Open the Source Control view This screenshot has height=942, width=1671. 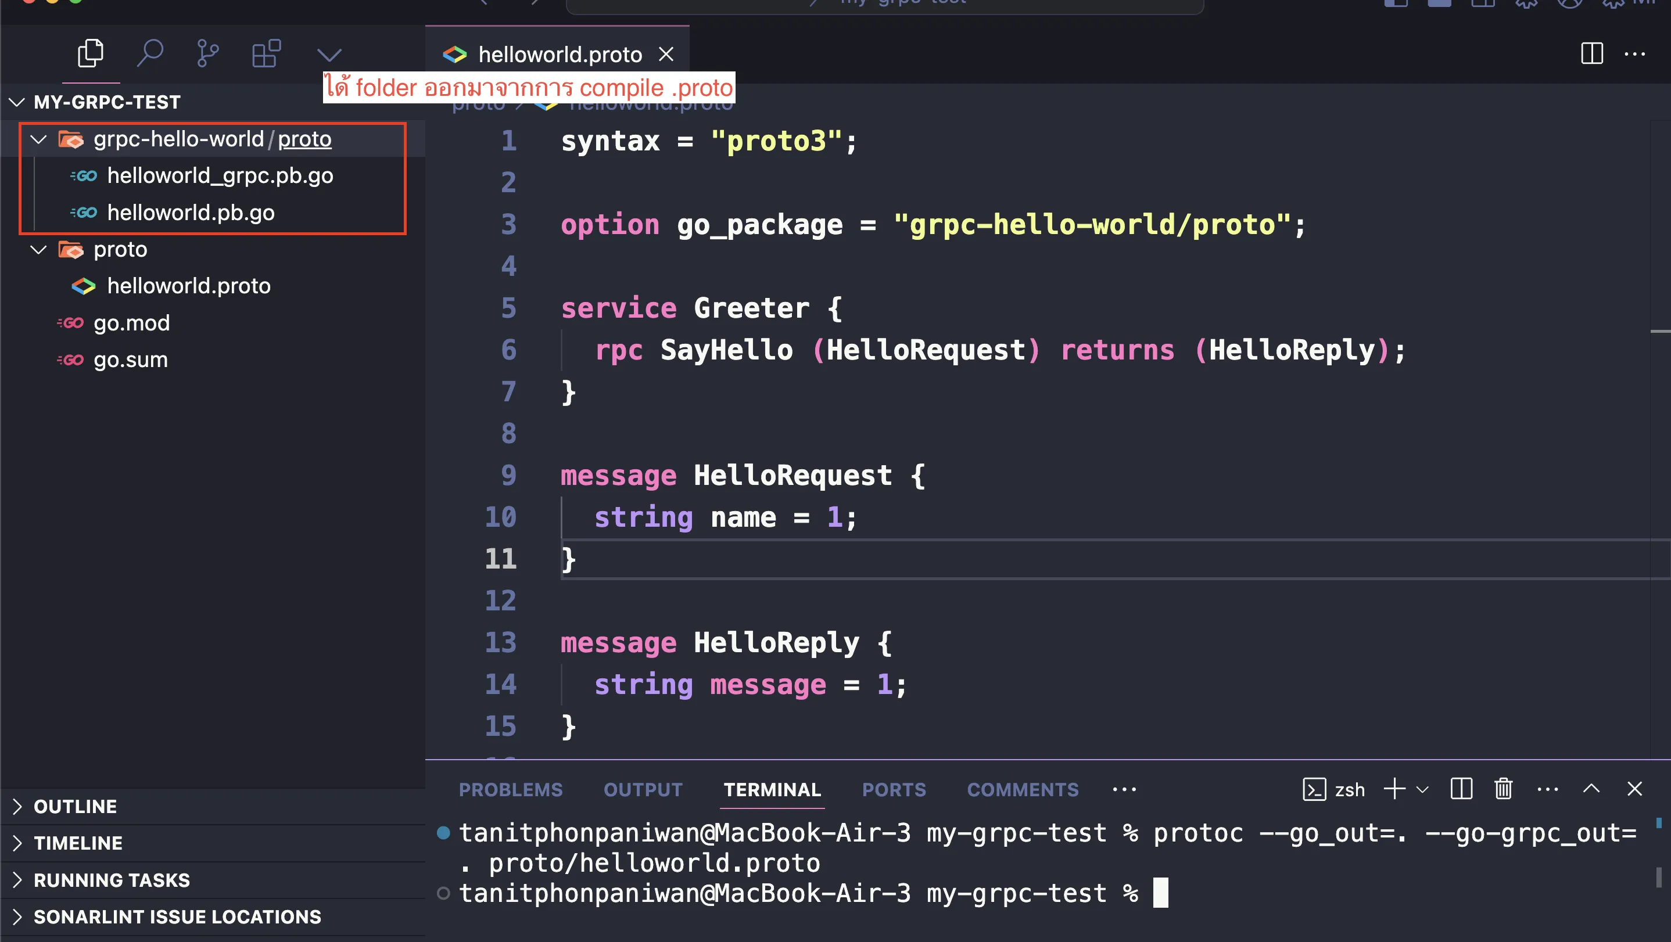pyautogui.click(x=207, y=54)
